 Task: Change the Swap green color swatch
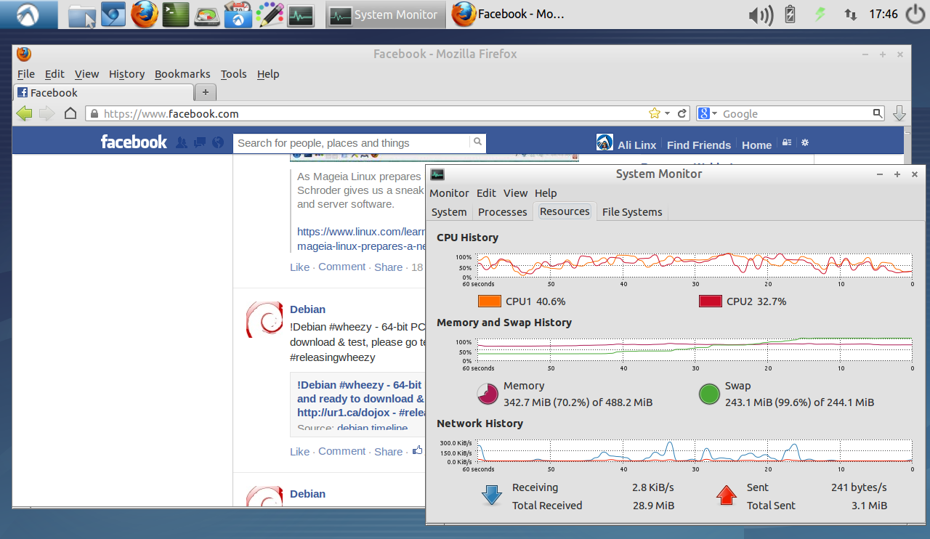709,394
